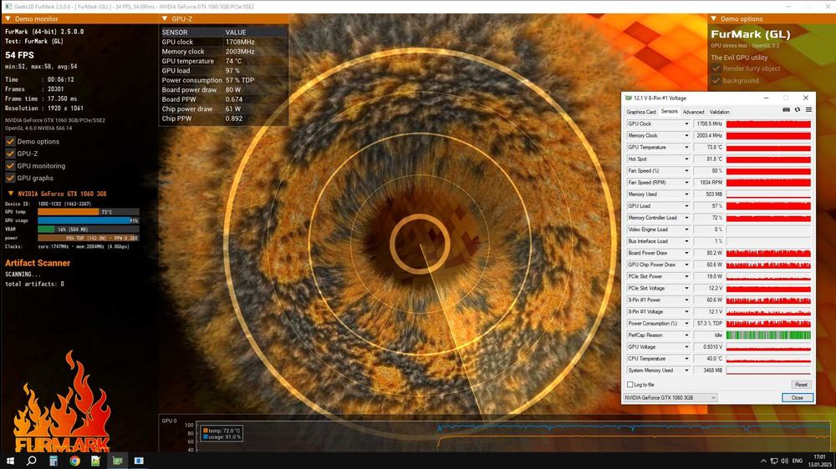Close GPU-Z with title bar X
This screenshot has height=469, width=836.
[x=806, y=98]
